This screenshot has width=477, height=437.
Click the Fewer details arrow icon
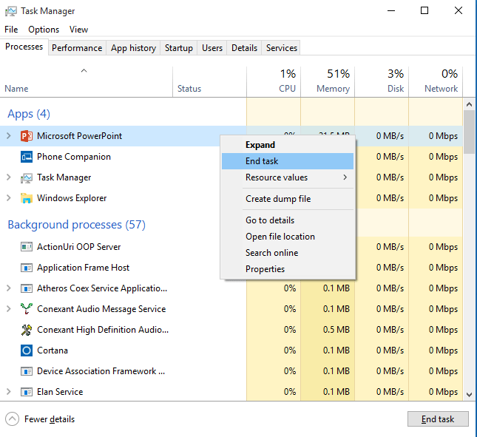(12, 419)
